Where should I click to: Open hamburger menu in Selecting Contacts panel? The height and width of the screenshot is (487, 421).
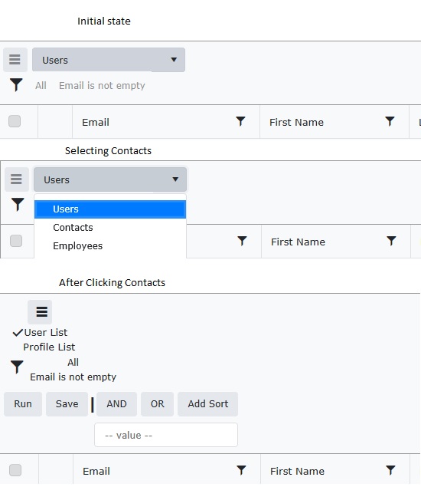[x=16, y=179]
